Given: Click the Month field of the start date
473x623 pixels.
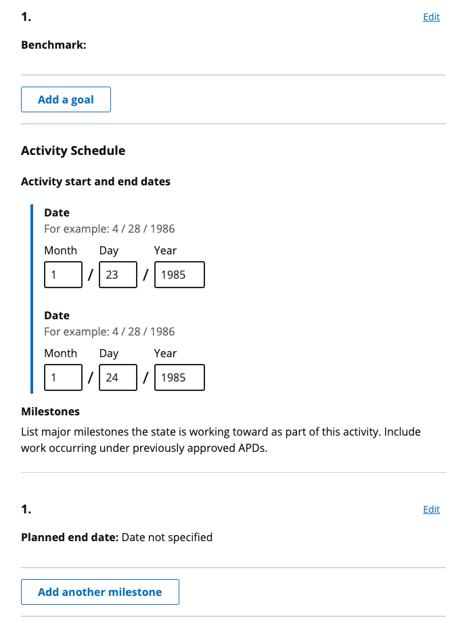Looking at the screenshot, I should coord(63,275).
